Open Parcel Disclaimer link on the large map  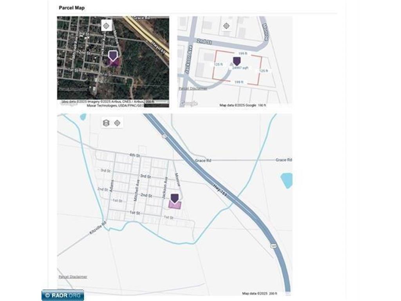(73, 277)
